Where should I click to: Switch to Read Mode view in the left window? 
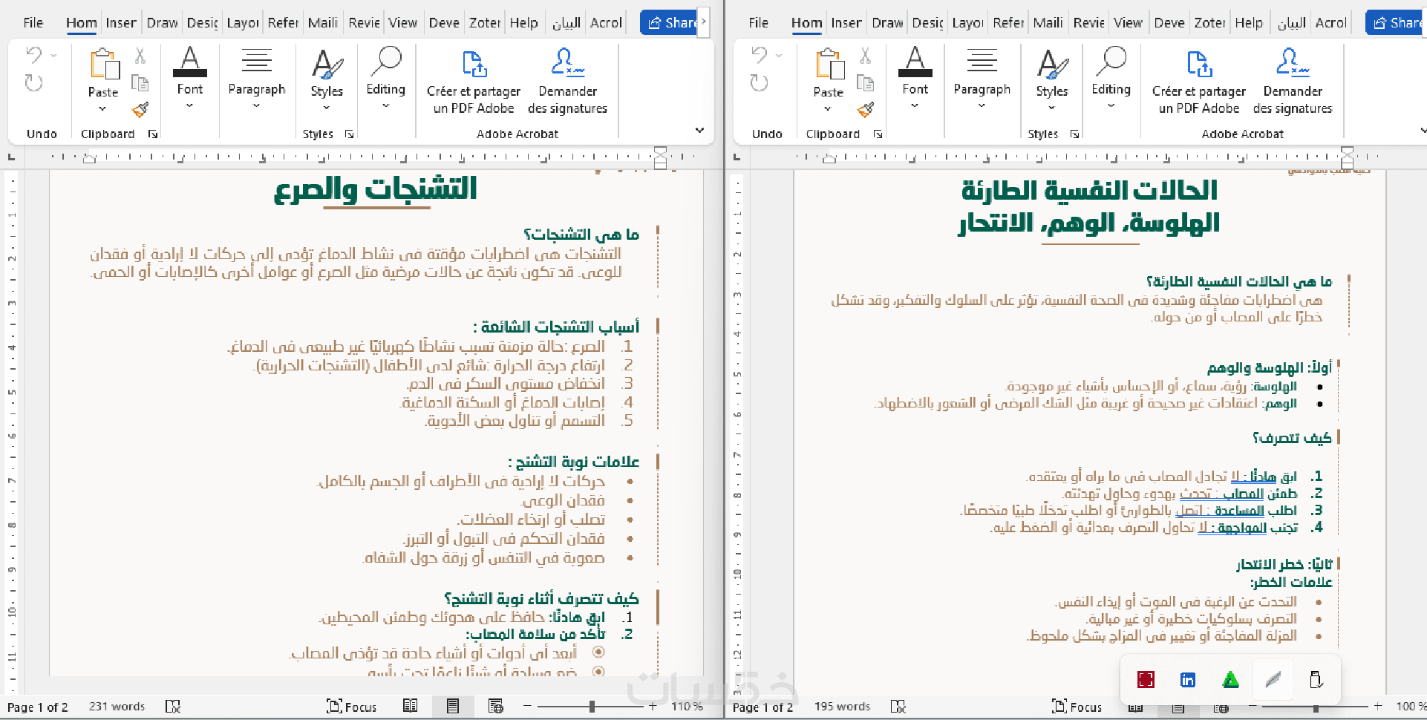pyautogui.click(x=410, y=706)
